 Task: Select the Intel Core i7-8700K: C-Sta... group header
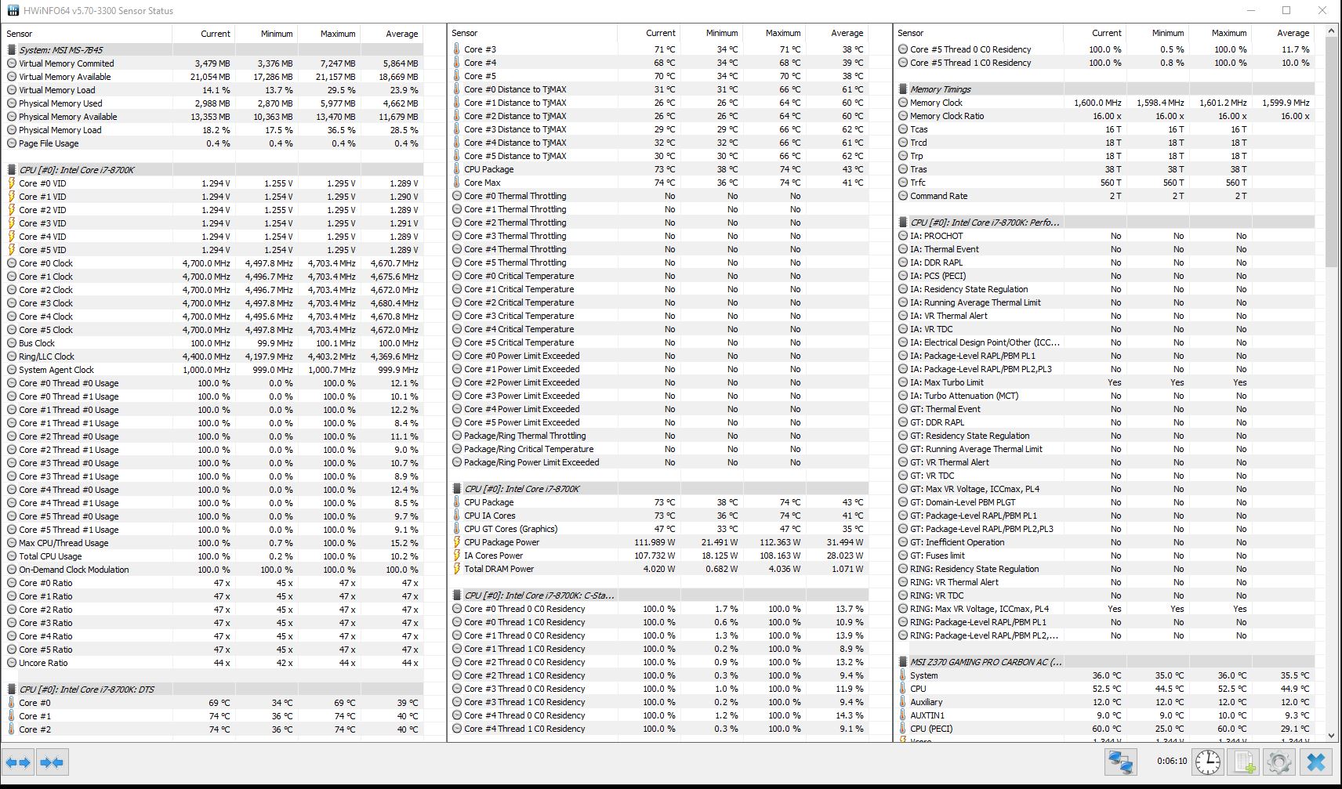pos(658,595)
